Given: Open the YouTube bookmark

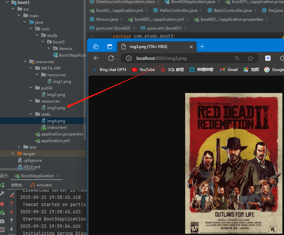Looking at the screenshot, I should pyautogui.click(x=143, y=70).
